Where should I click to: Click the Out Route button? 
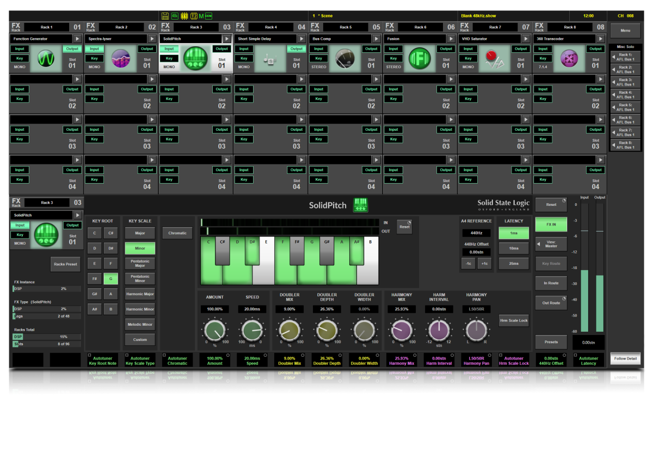(551, 303)
